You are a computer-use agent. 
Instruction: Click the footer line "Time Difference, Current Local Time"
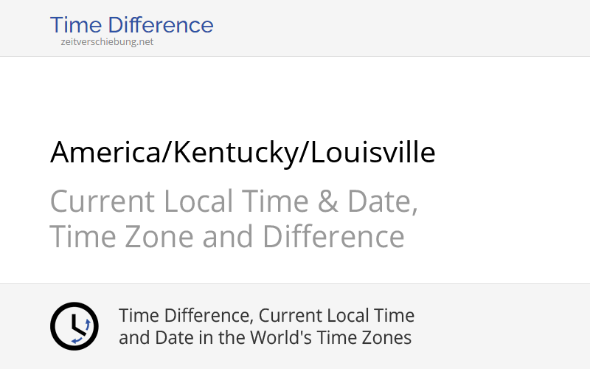266,316
